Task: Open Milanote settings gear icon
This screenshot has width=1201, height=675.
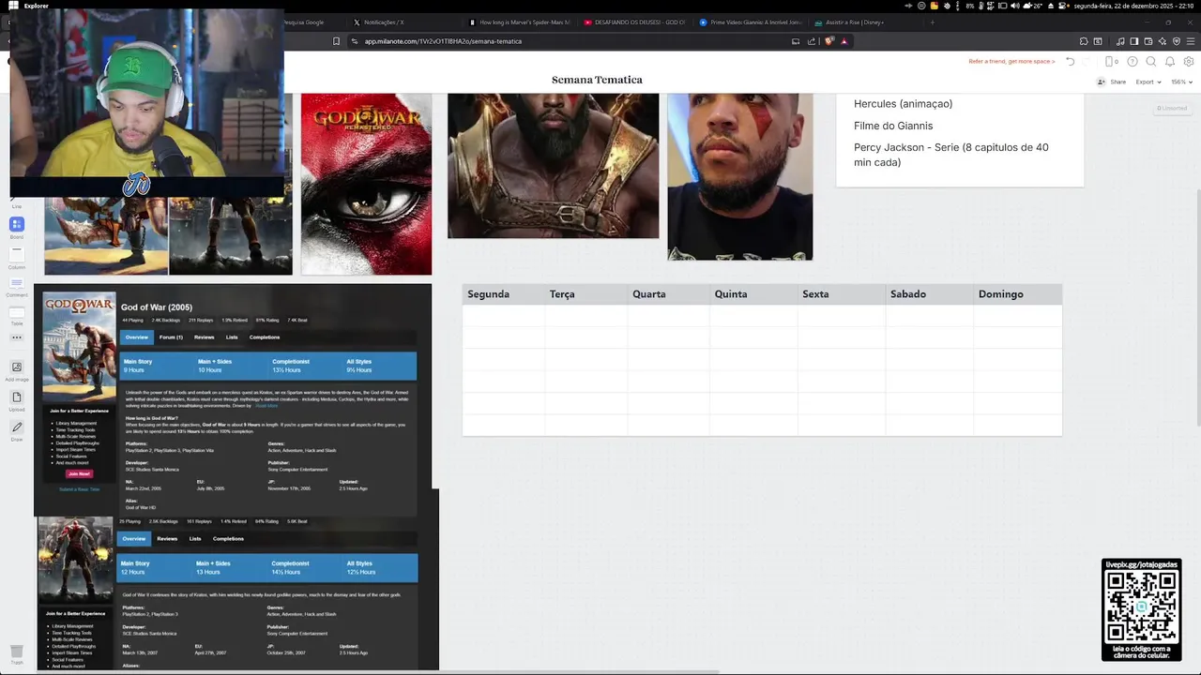Action: [1189, 62]
